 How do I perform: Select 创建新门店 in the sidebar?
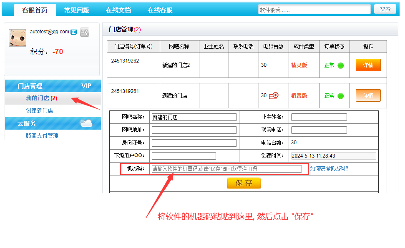tap(39, 111)
